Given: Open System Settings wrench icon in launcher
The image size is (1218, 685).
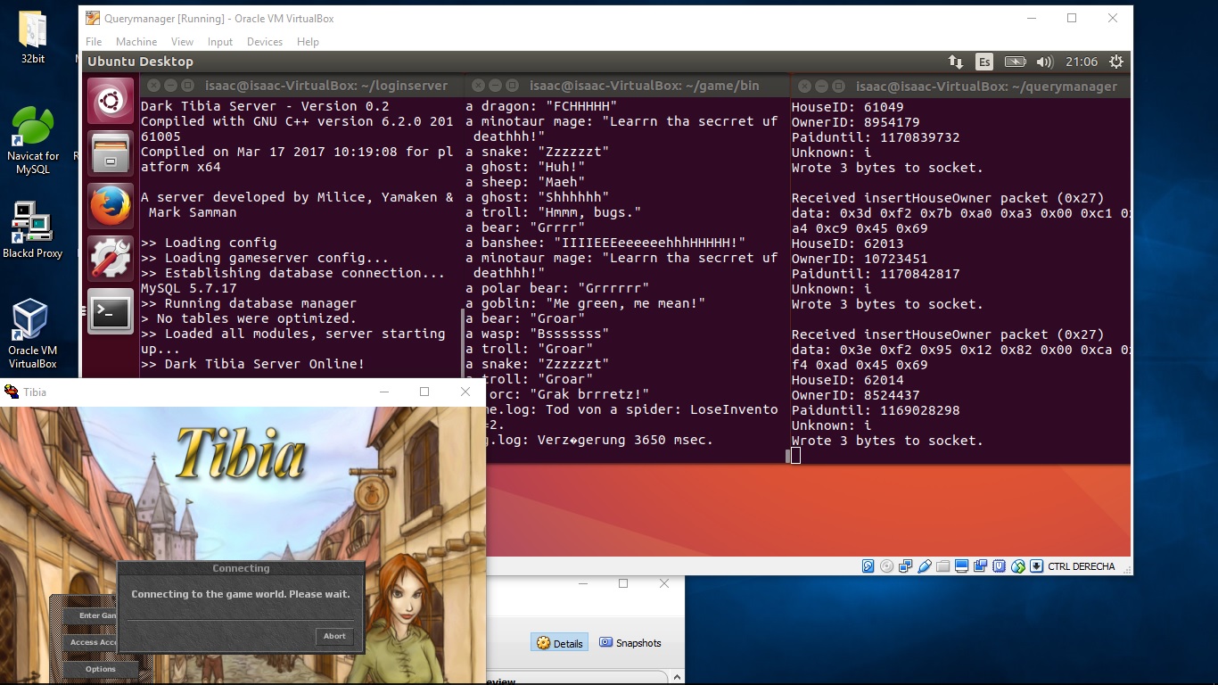Looking at the screenshot, I should pos(111,259).
